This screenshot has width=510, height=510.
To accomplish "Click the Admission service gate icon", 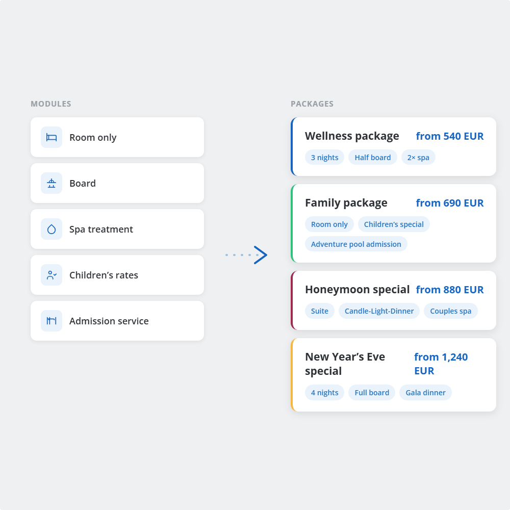I will 52,321.
